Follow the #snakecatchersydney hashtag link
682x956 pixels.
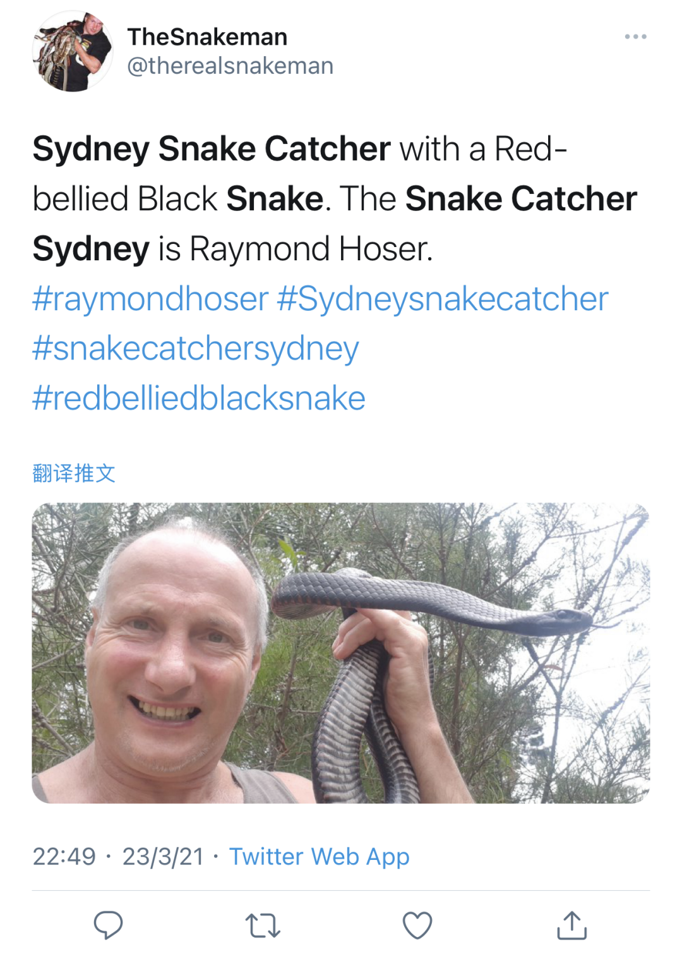196,349
